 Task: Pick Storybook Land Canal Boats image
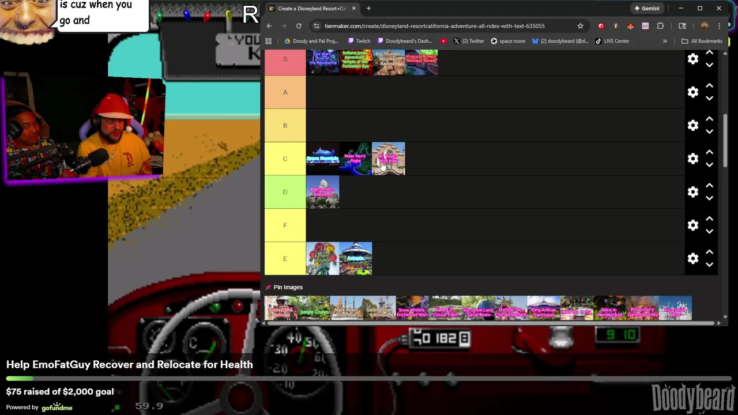(x=478, y=308)
